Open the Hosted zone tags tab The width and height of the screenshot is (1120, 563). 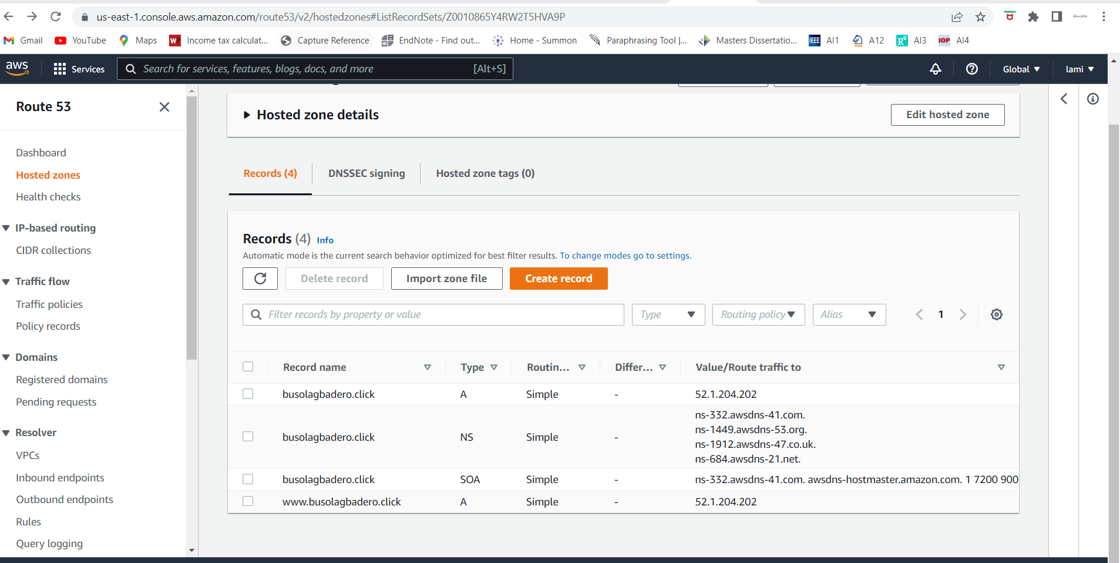click(x=485, y=173)
